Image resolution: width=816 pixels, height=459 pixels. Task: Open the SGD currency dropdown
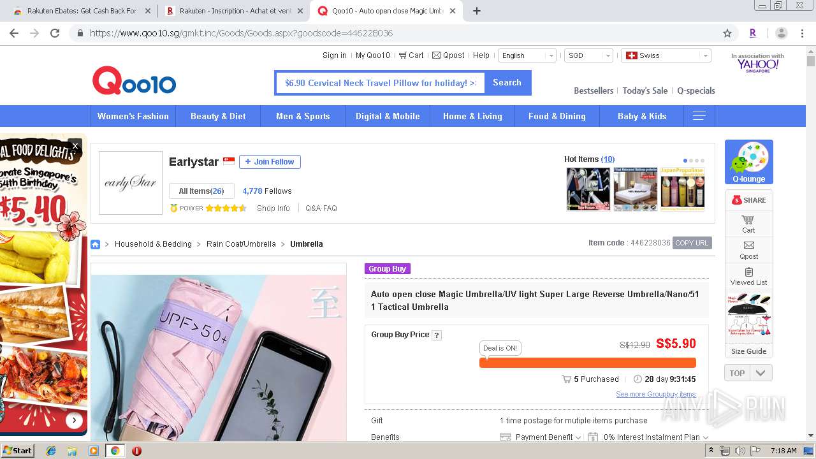[588, 55]
